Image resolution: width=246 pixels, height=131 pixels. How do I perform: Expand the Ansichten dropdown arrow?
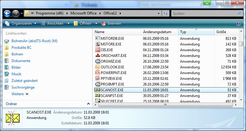point(68,23)
